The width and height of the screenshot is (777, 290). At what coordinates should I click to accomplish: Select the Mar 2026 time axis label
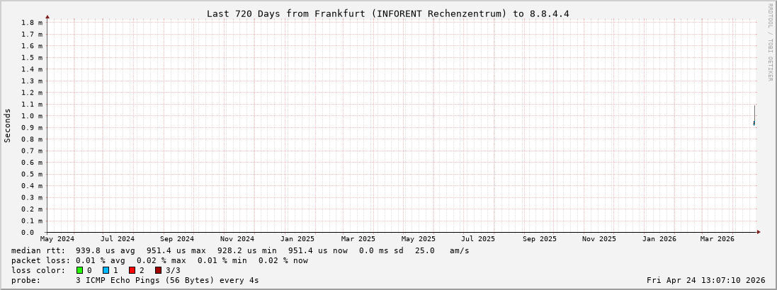718,239
